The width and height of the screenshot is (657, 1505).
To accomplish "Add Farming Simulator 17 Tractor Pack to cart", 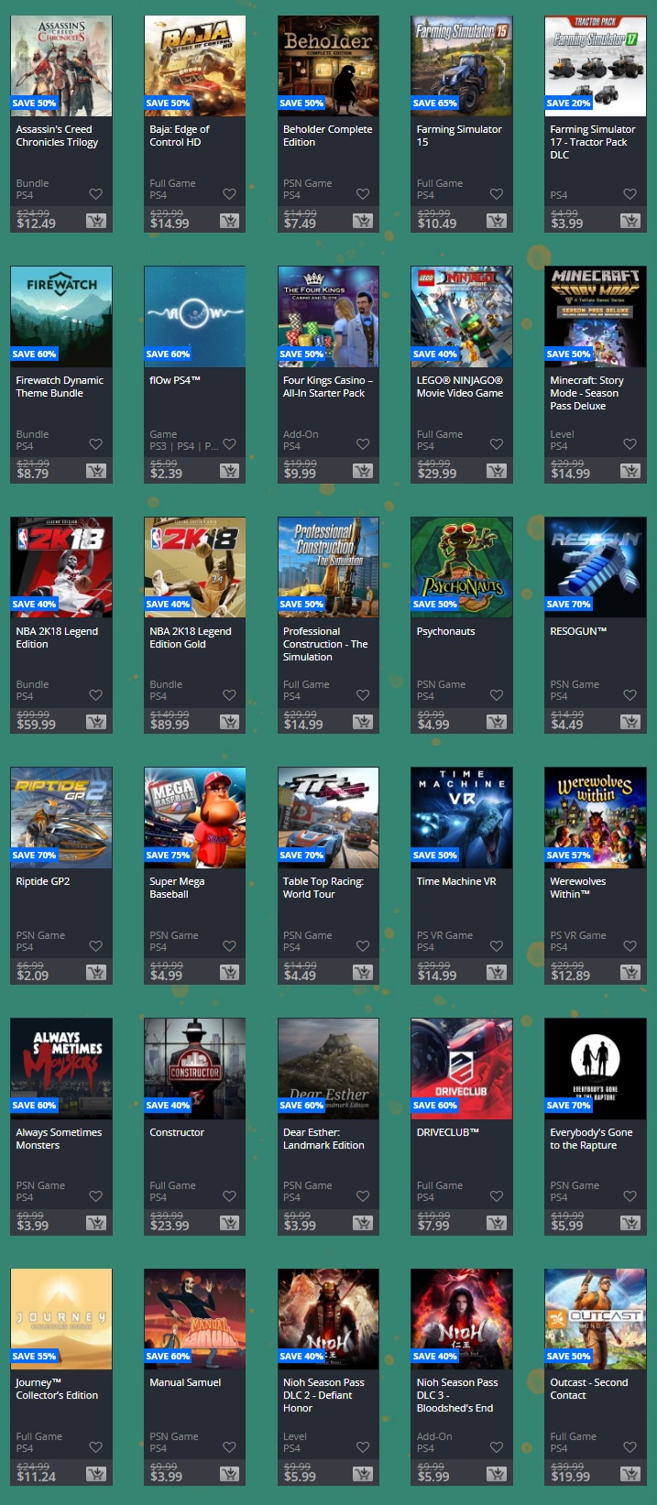I will pos(630,221).
